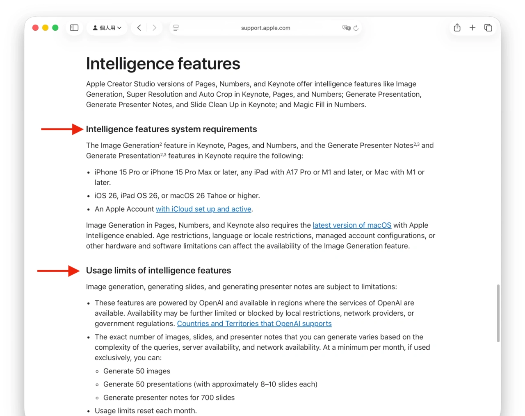525x416 pixels.
Task: Show the tab overview
Action: (x=488, y=28)
